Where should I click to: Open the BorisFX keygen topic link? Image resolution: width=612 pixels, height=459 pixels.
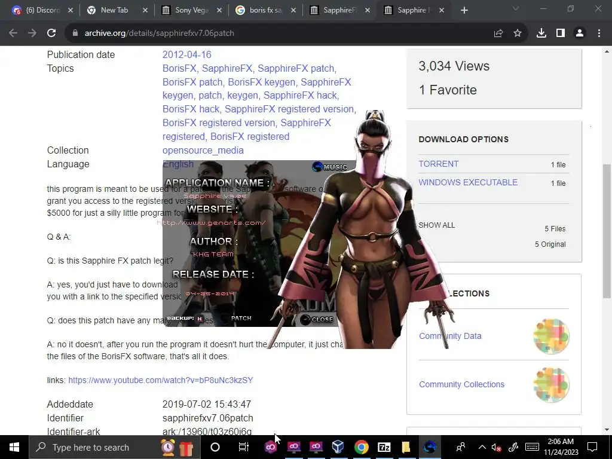(262, 82)
